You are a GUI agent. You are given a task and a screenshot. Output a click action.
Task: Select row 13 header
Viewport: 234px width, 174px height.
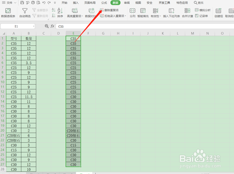coord(3,97)
